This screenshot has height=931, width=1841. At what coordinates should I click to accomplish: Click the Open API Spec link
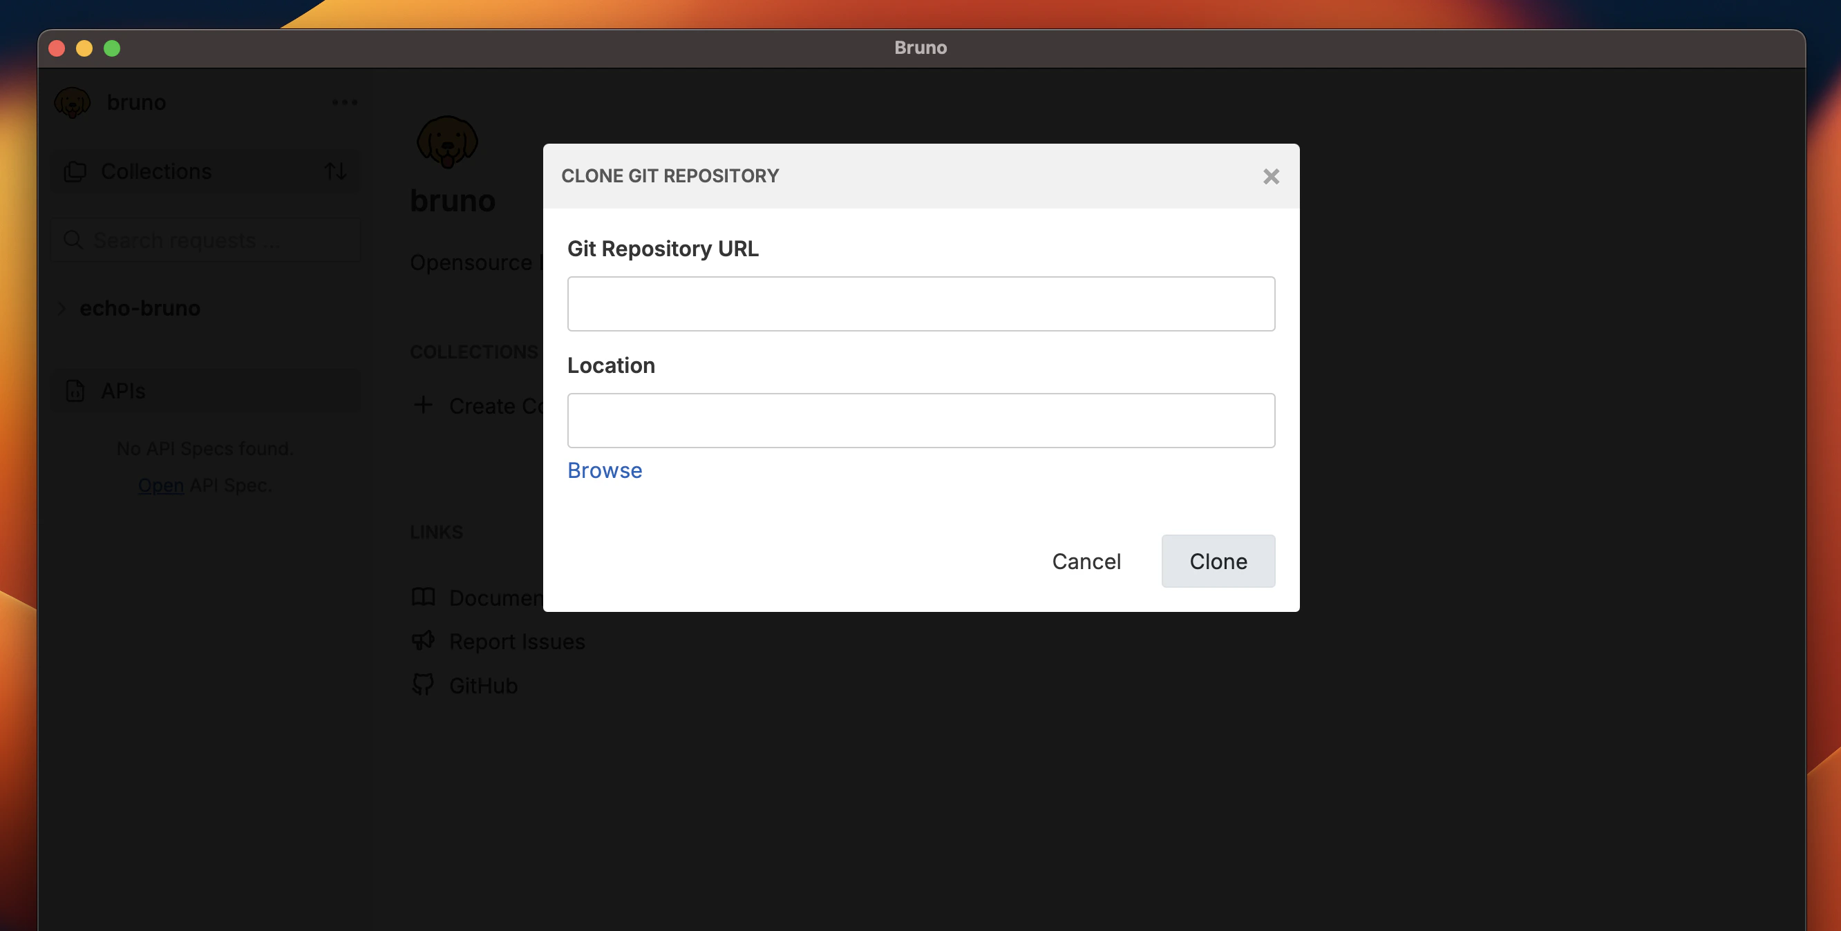(160, 484)
